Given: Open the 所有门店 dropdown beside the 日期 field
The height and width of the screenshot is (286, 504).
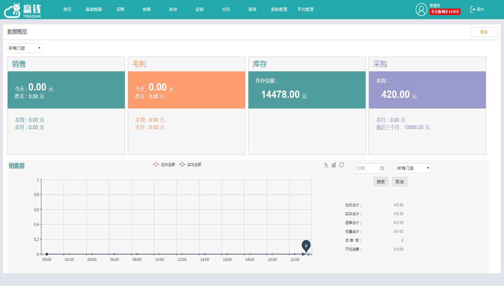Looking at the screenshot, I should [x=414, y=168].
